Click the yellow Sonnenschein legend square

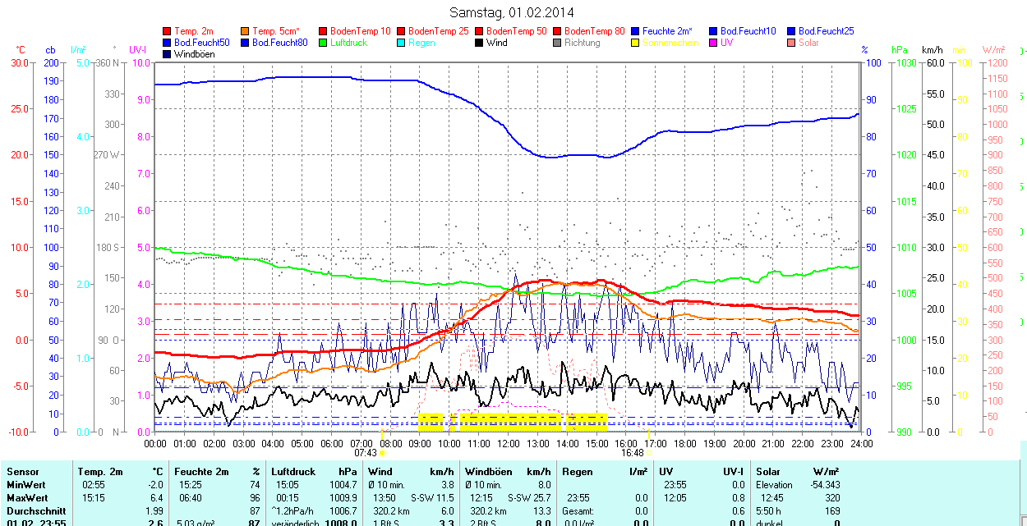point(636,43)
